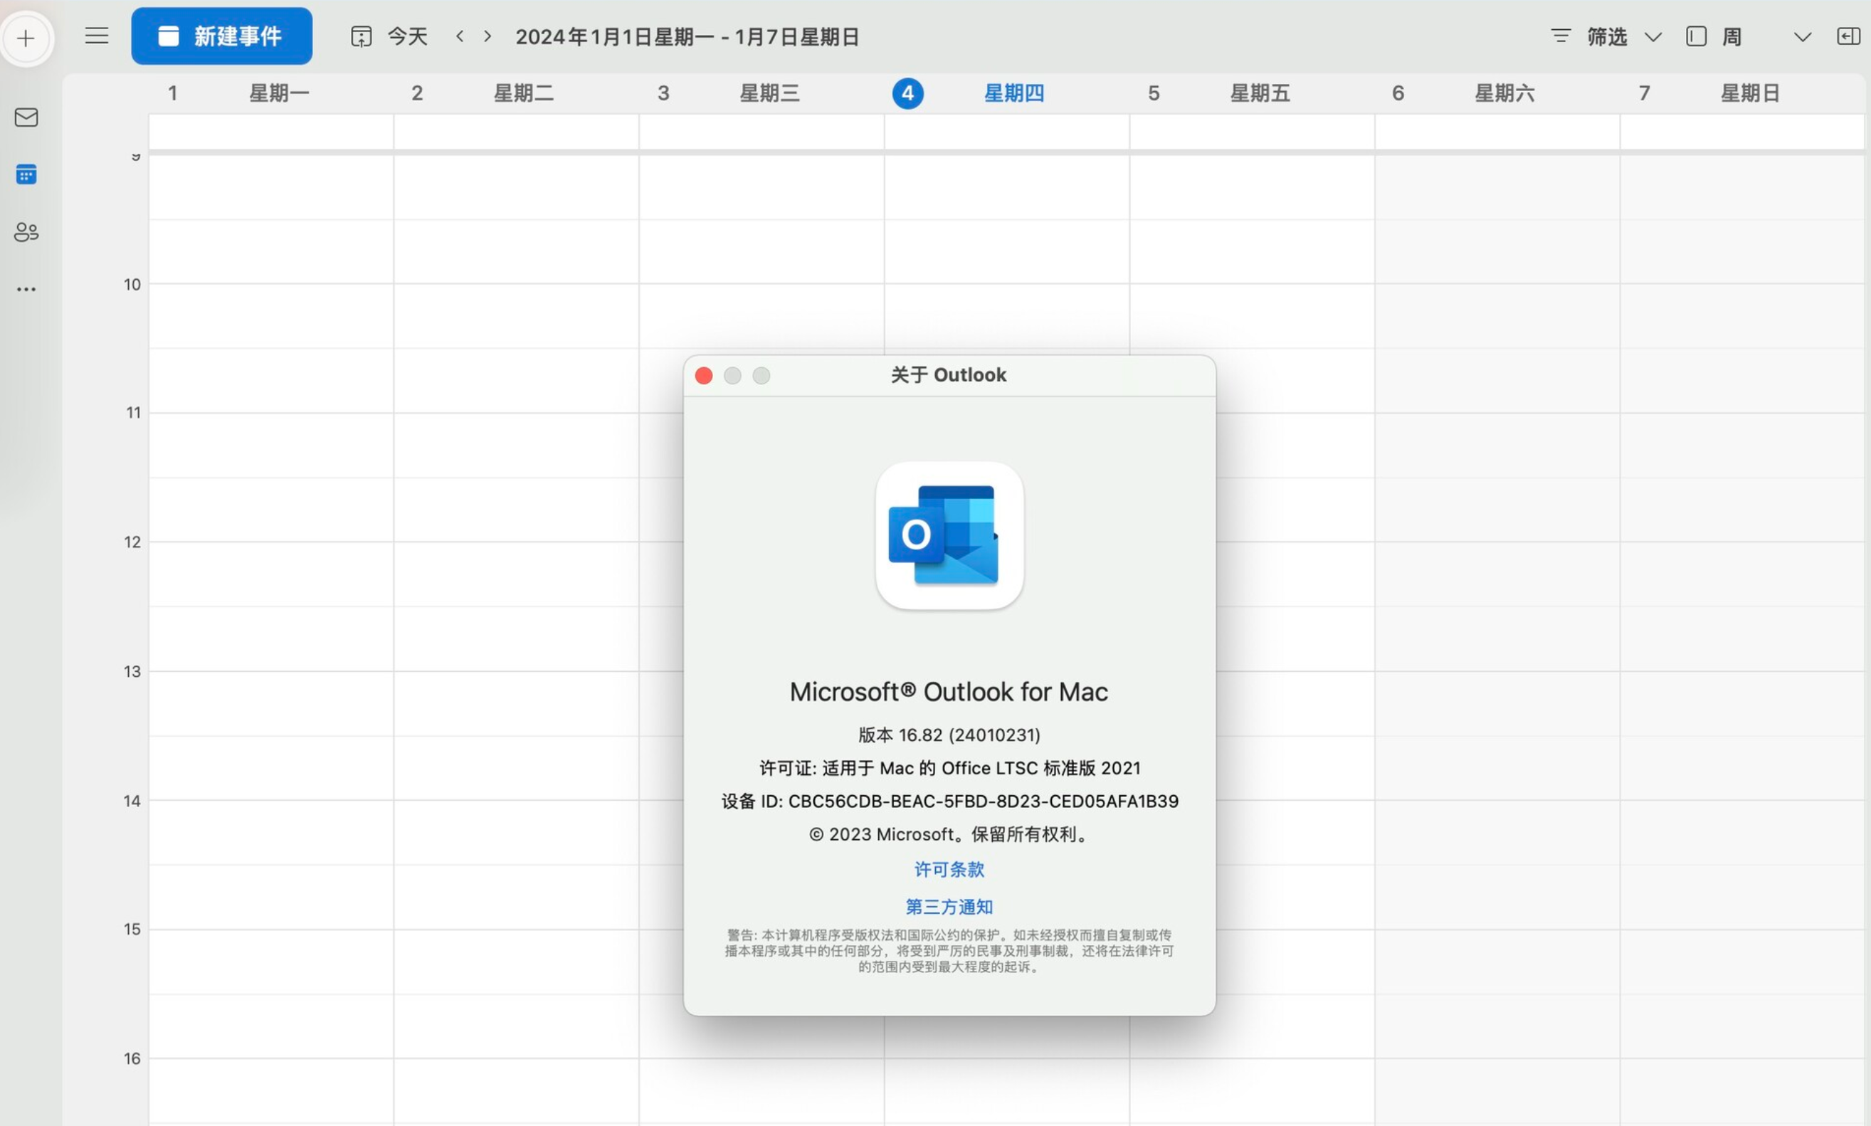This screenshot has width=1871, height=1126.
Task: Toggle the hamburger navigation menu
Action: point(96,36)
